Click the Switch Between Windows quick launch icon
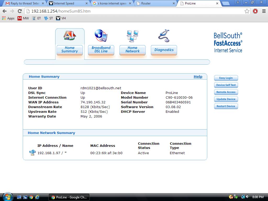 tap(25, 197)
